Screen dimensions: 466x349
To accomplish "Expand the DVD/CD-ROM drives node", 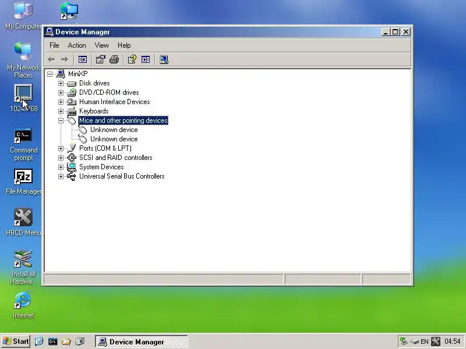I will coord(61,92).
